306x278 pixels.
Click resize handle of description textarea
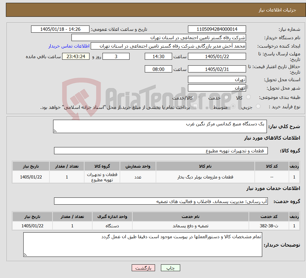[55, 131]
